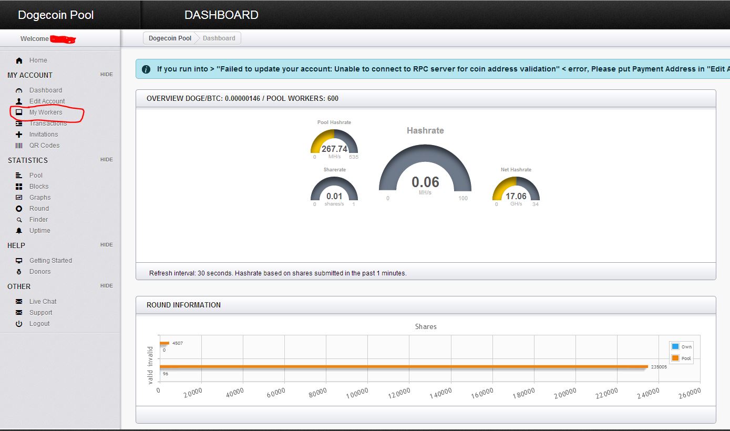Hide the Help section

click(x=107, y=245)
